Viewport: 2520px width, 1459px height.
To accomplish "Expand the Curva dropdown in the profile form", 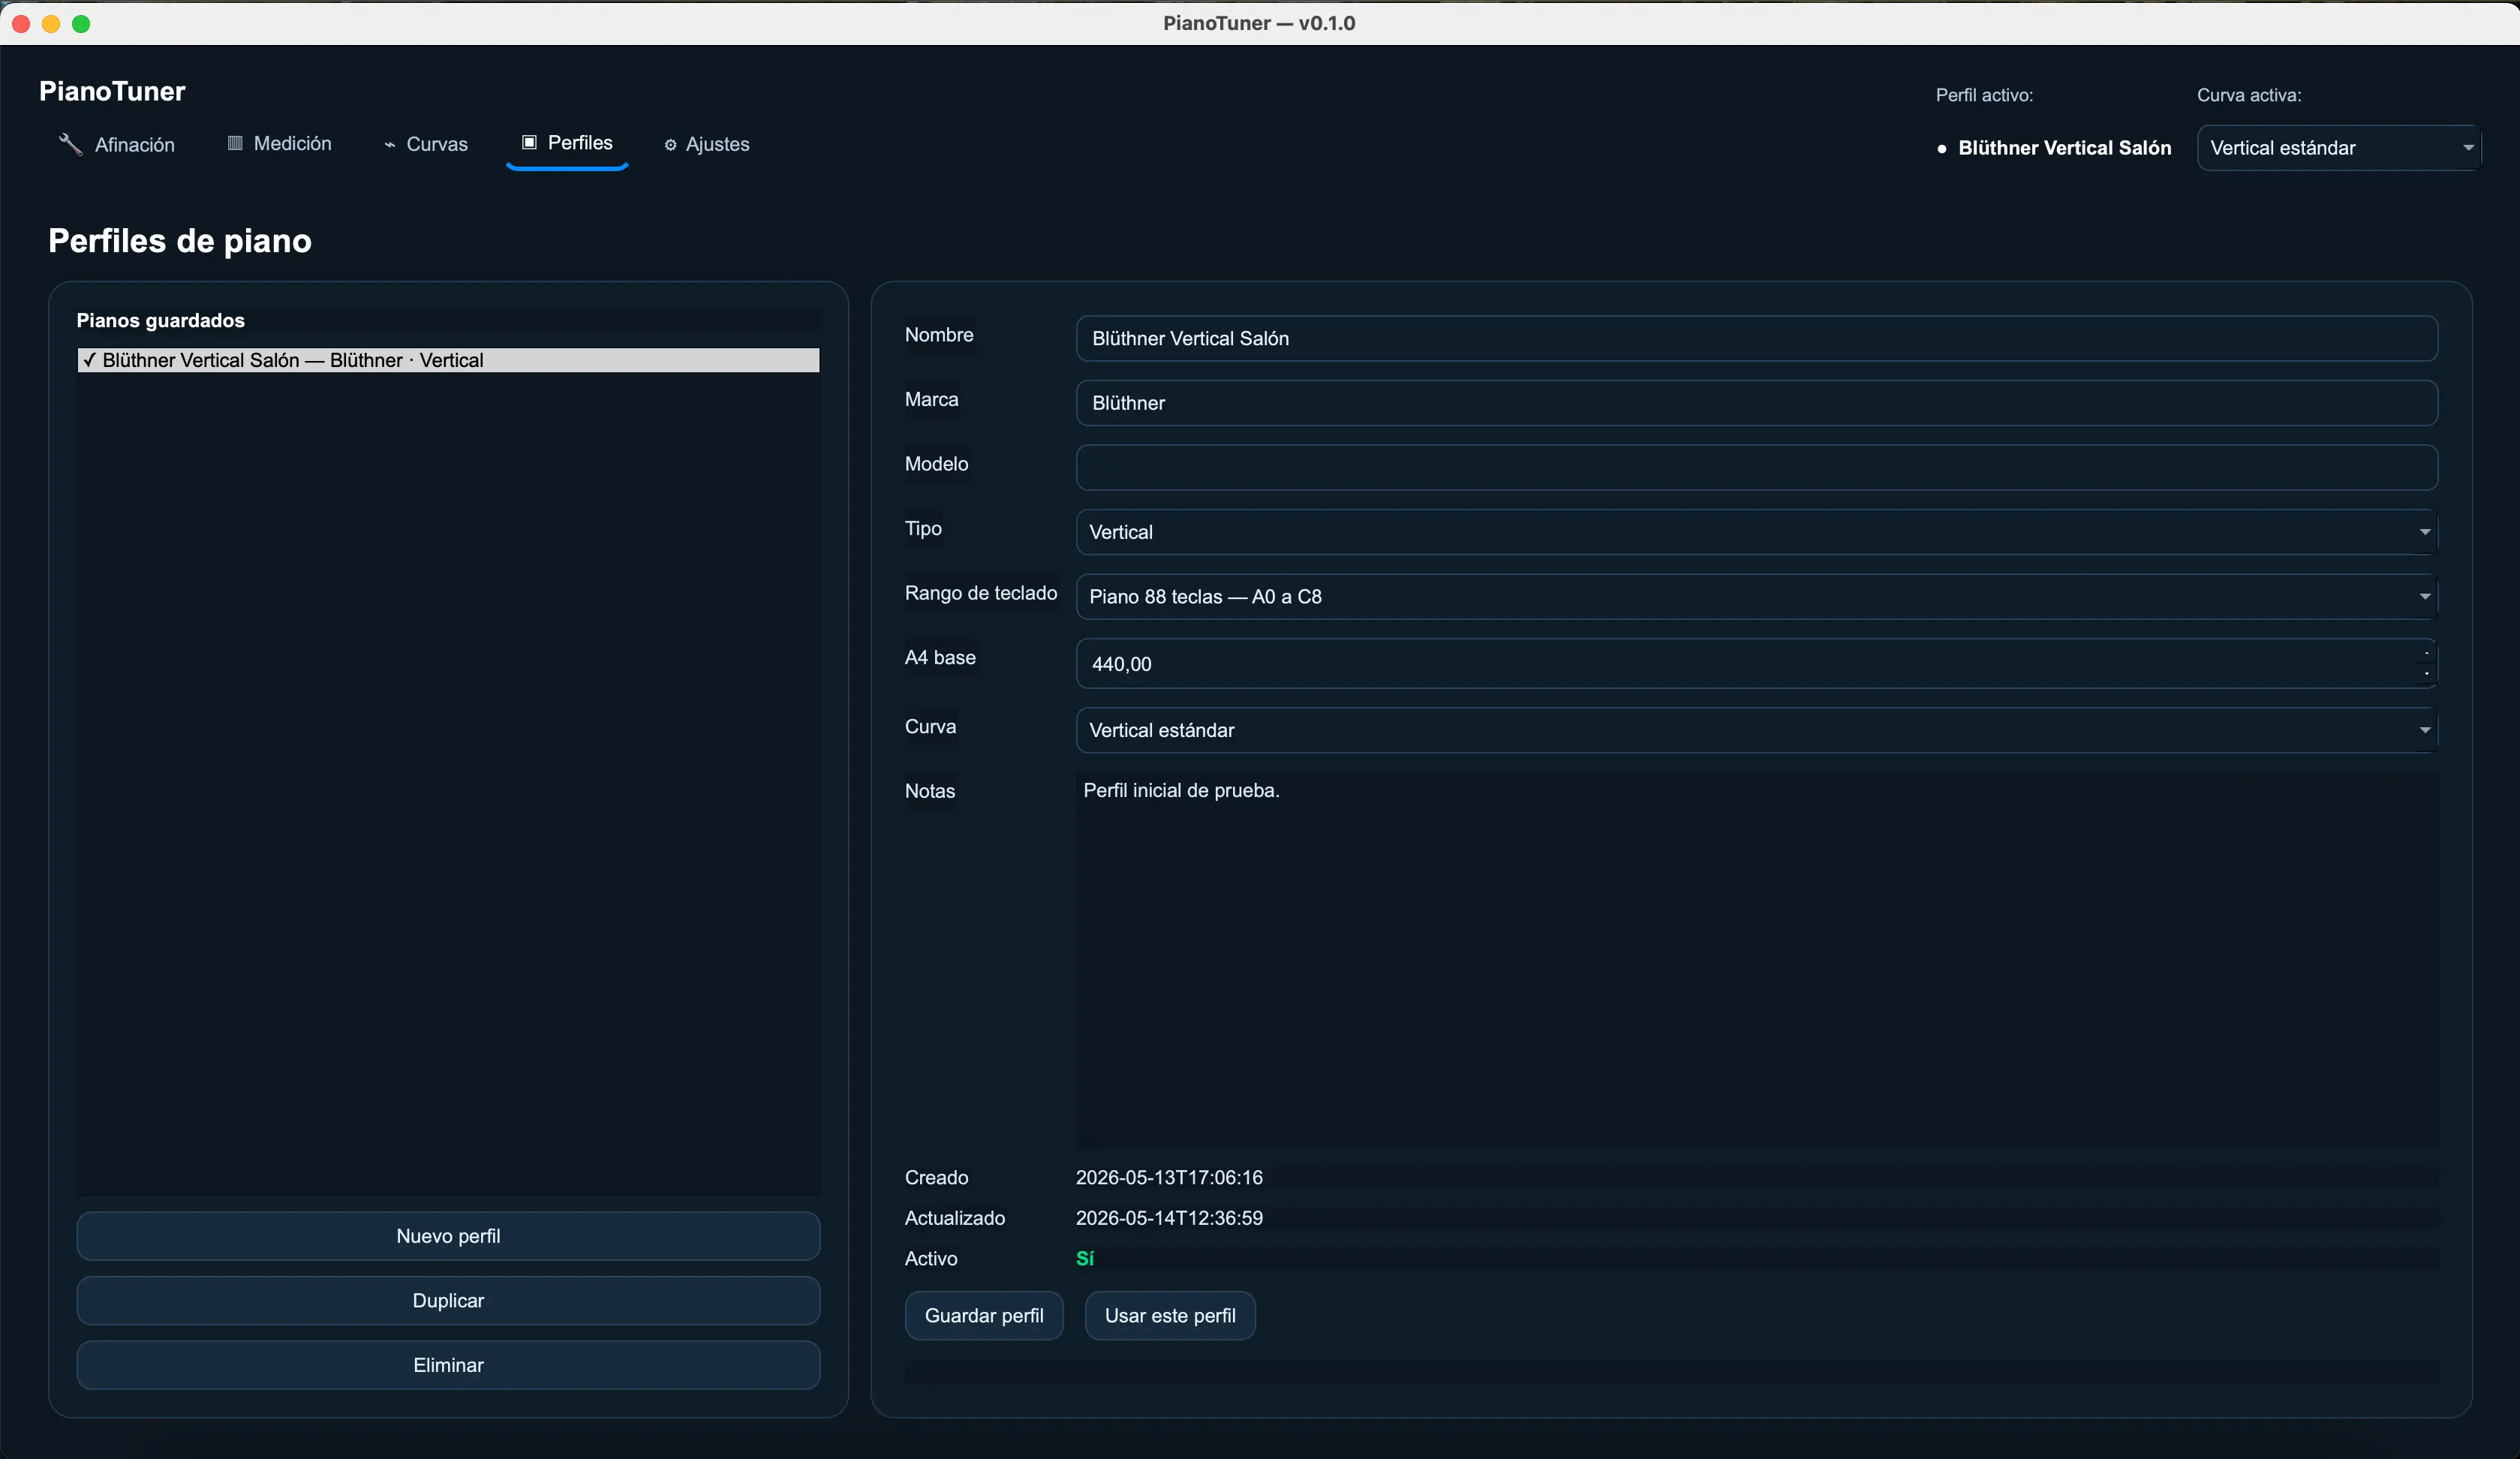I will pos(1756,730).
